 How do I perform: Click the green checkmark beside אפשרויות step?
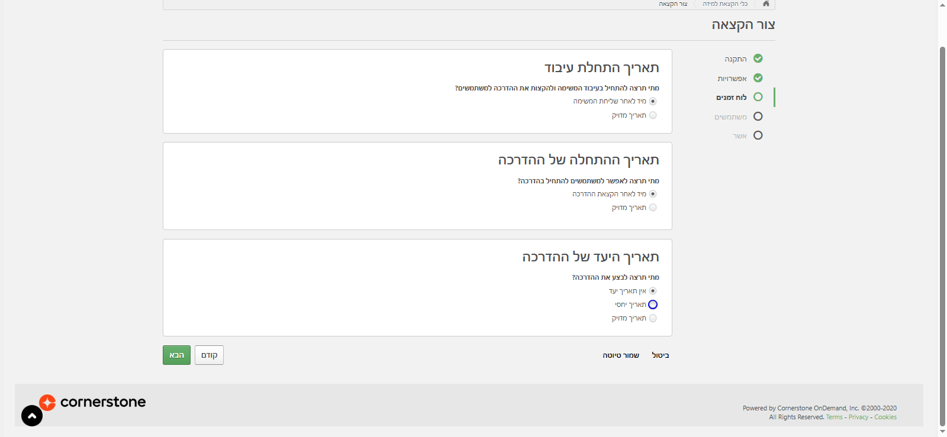coord(758,78)
